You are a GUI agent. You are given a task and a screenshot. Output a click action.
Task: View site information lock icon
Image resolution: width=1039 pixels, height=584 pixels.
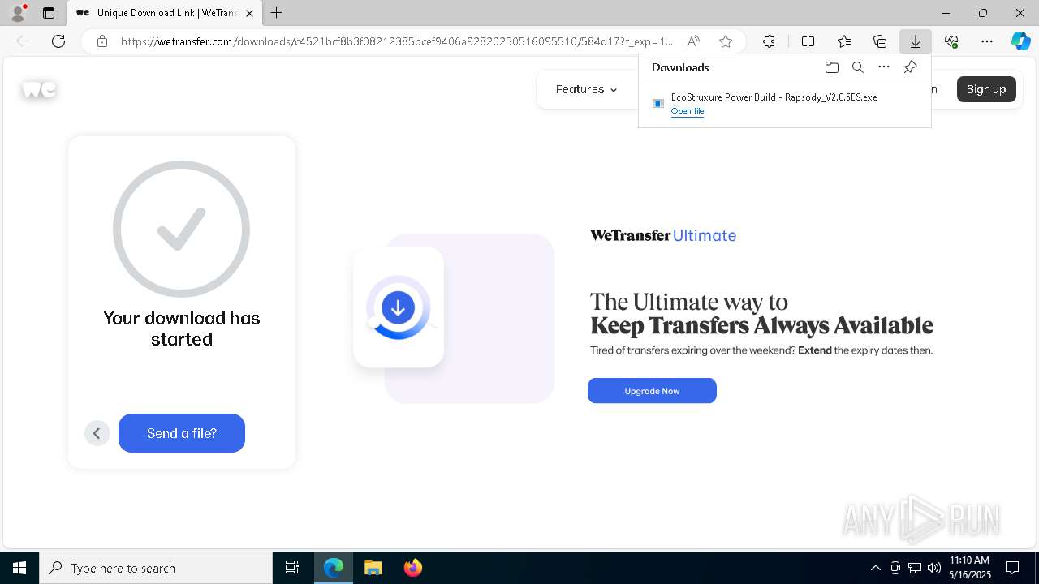point(102,41)
